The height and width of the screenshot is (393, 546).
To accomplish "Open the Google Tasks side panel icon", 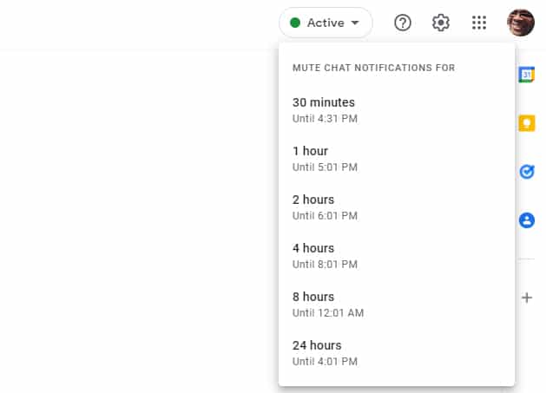I will [527, 172].
